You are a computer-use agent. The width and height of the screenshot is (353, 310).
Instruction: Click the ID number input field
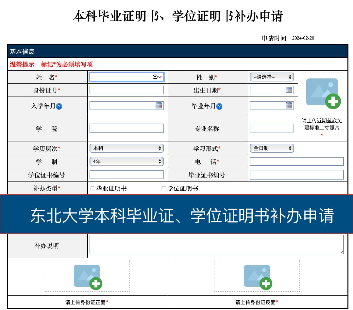[x=126, y=90]
